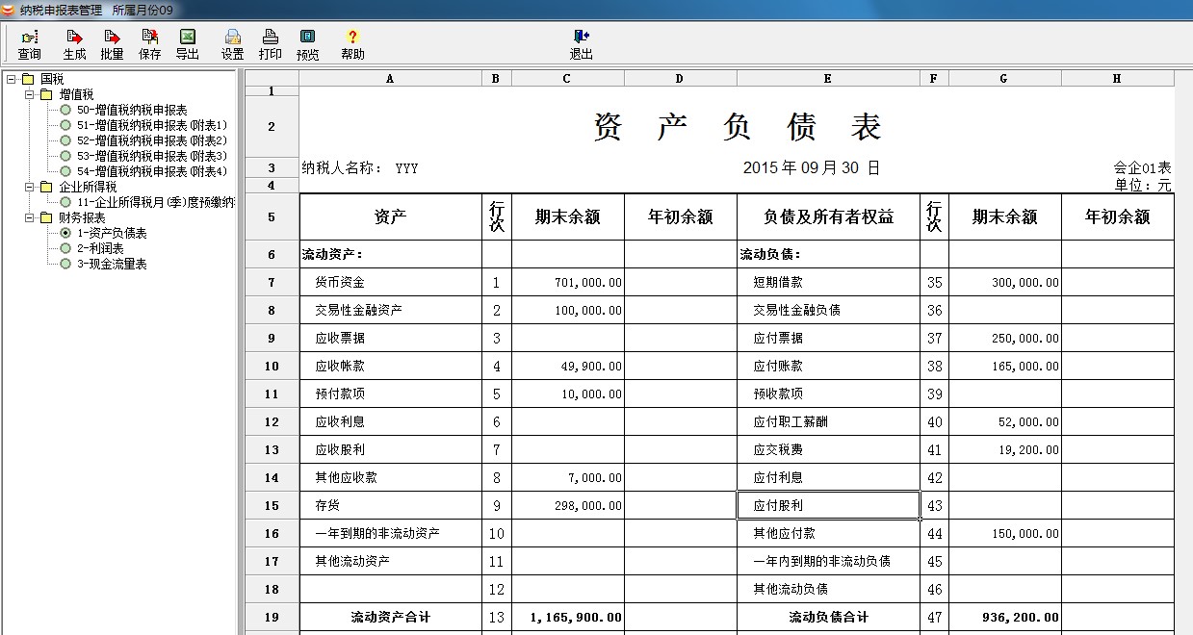
Task: Click the 流动负债合计 cell
Action: coord(828,617)
